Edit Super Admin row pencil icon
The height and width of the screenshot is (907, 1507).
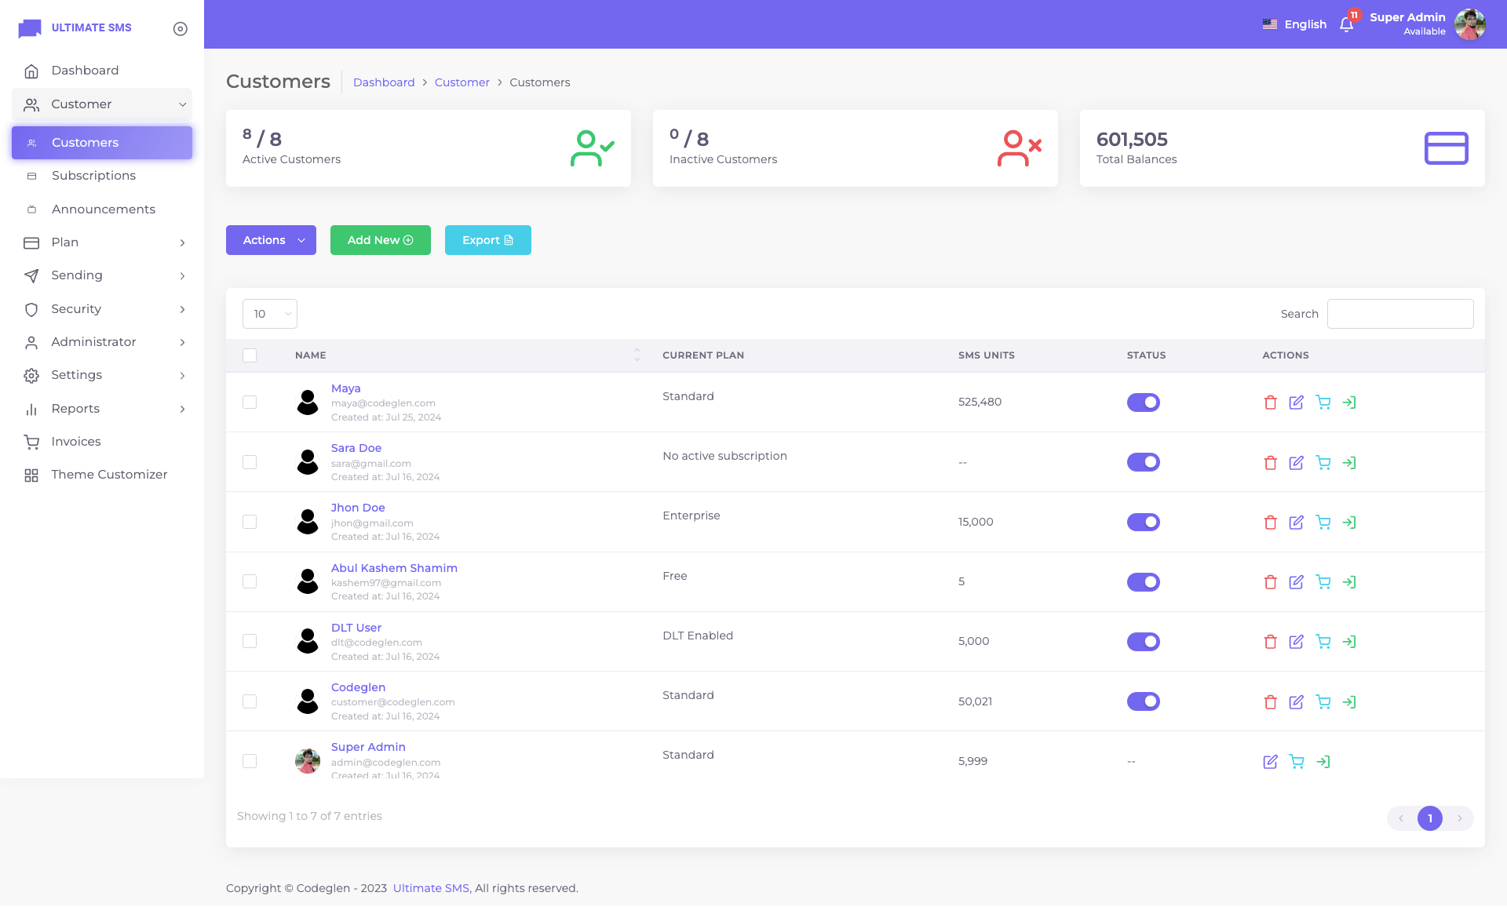click(x=1270, y=762)
